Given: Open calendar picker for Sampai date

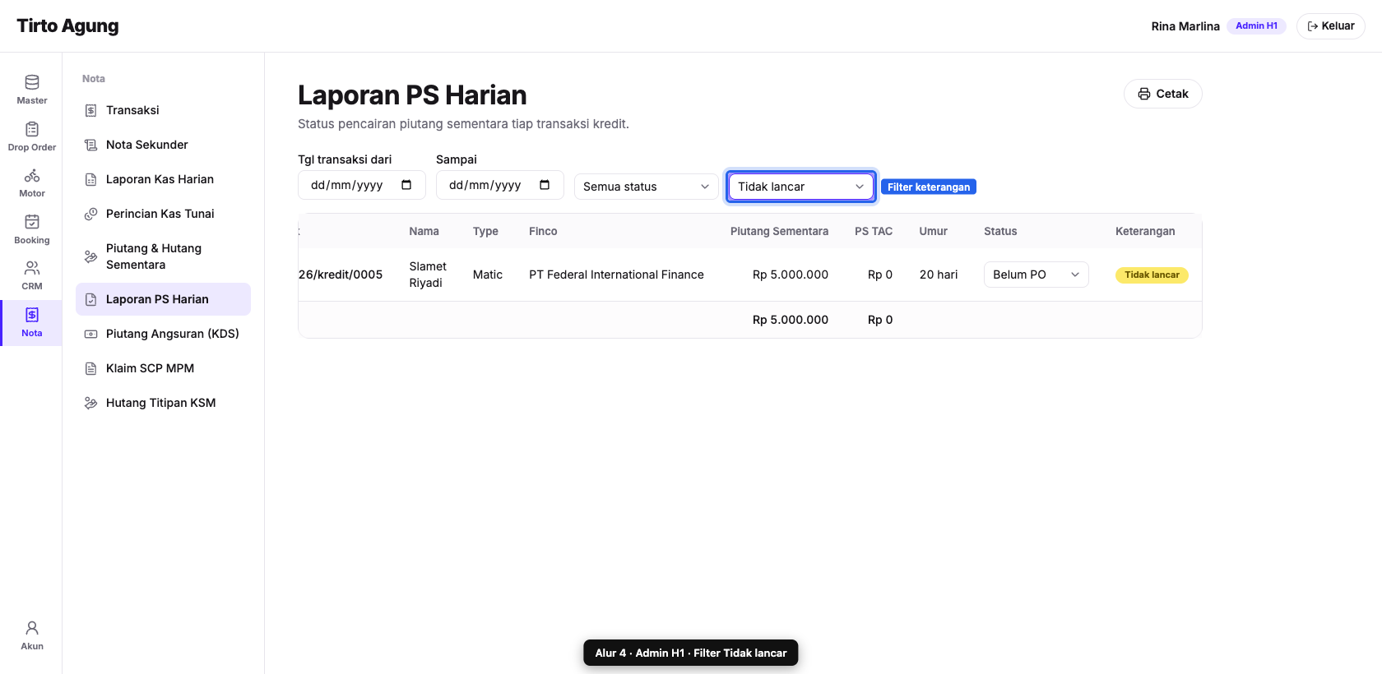Looking at the screenshot, I should pos(545,185).
